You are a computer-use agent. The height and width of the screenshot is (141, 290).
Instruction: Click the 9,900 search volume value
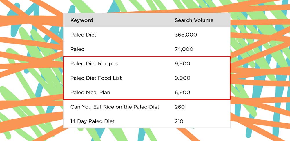(x=182, y=64)
